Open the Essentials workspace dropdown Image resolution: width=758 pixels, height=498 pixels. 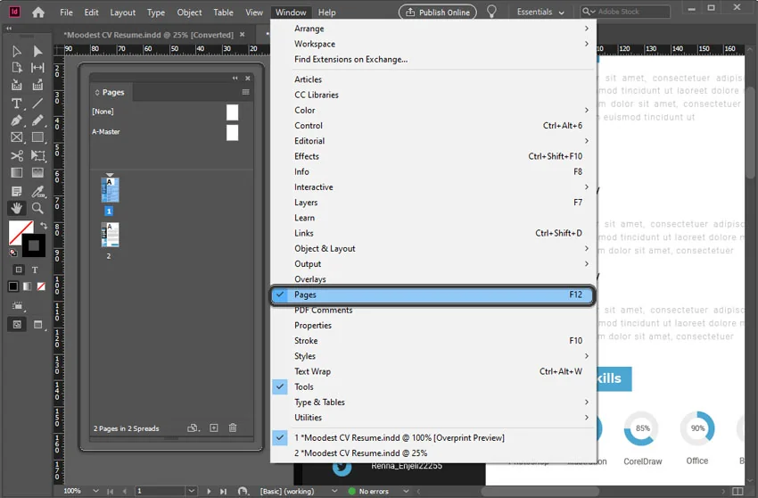click(540, 12)
